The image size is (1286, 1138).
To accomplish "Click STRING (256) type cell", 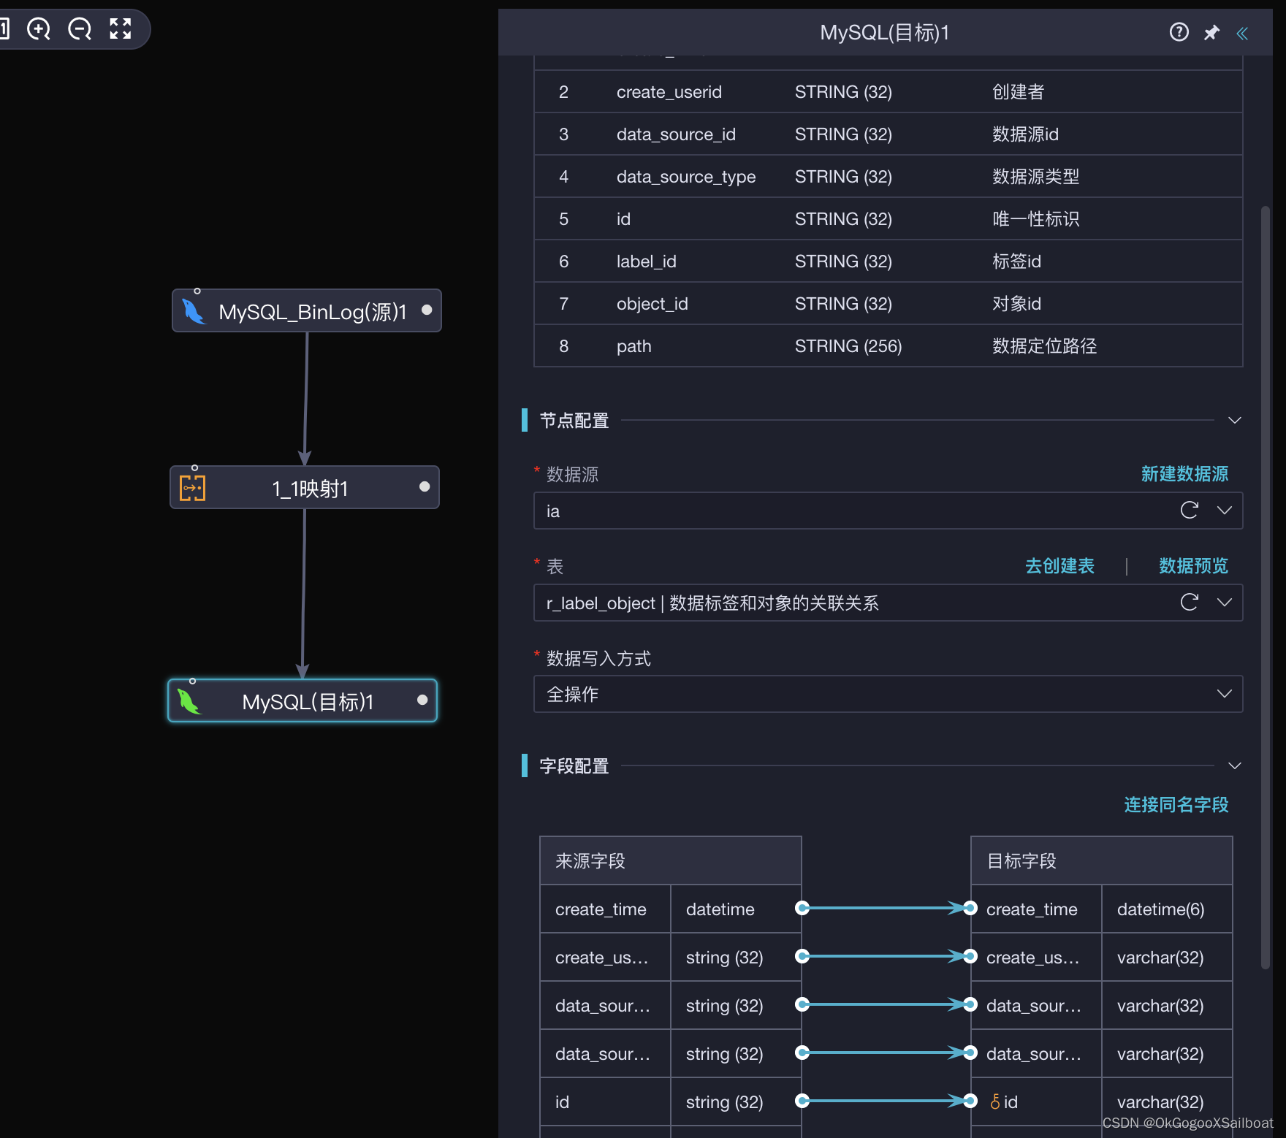I will pyautogui.click(x=848, y=346).
